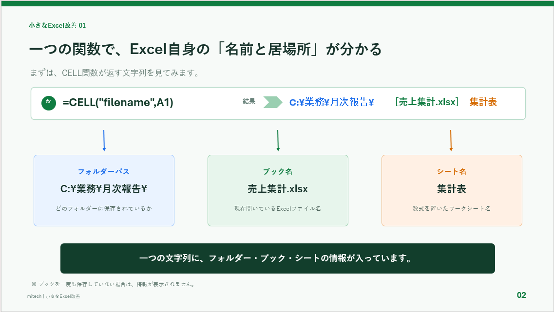Viewport: 554px width, 312px height.
Task: Click the dark green summary banner
Action: [278, 258]
